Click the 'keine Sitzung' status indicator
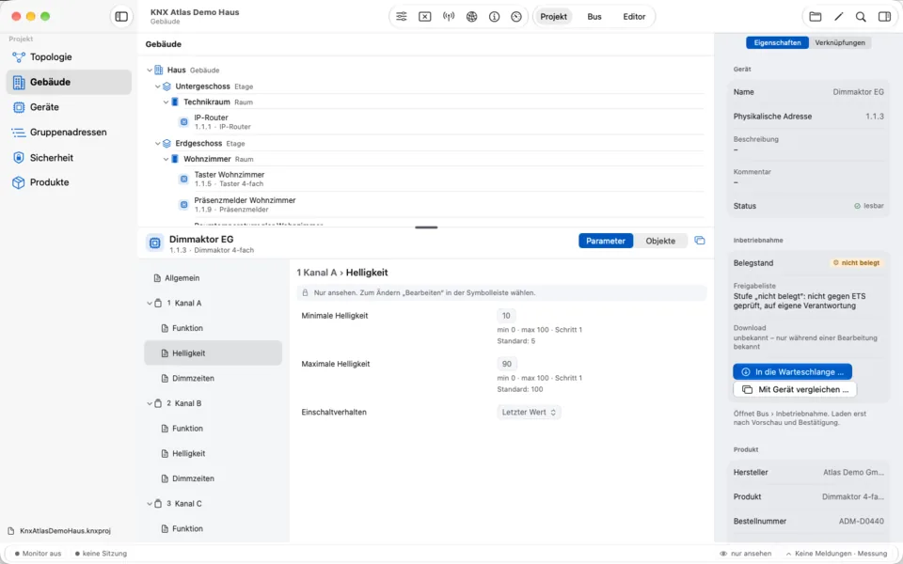 point(101,554)
